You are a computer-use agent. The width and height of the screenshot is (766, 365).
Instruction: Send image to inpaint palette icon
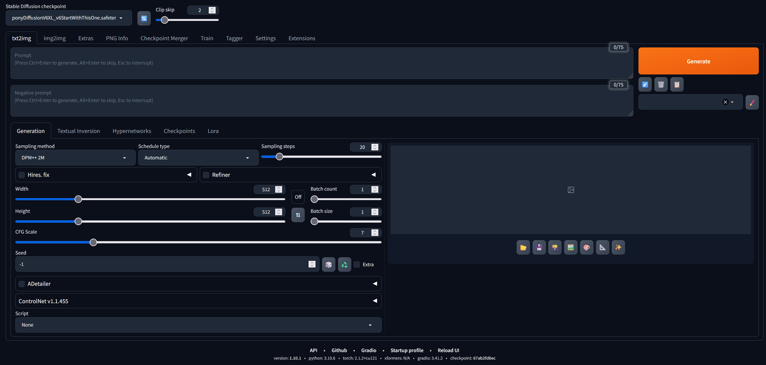(x=586, y=247)
